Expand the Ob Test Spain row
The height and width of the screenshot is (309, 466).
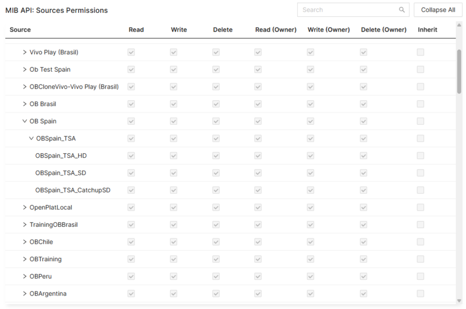point(24,69)
